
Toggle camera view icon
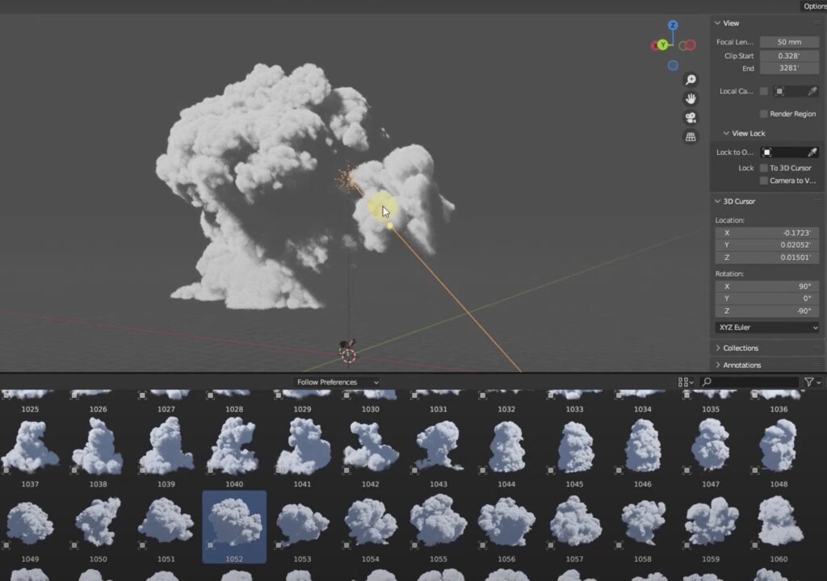click(x=691, y=118)
